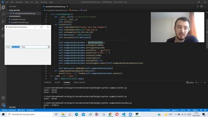
Task: Open the Extensions view in activity bar
Action: click(x=3, y=35)
